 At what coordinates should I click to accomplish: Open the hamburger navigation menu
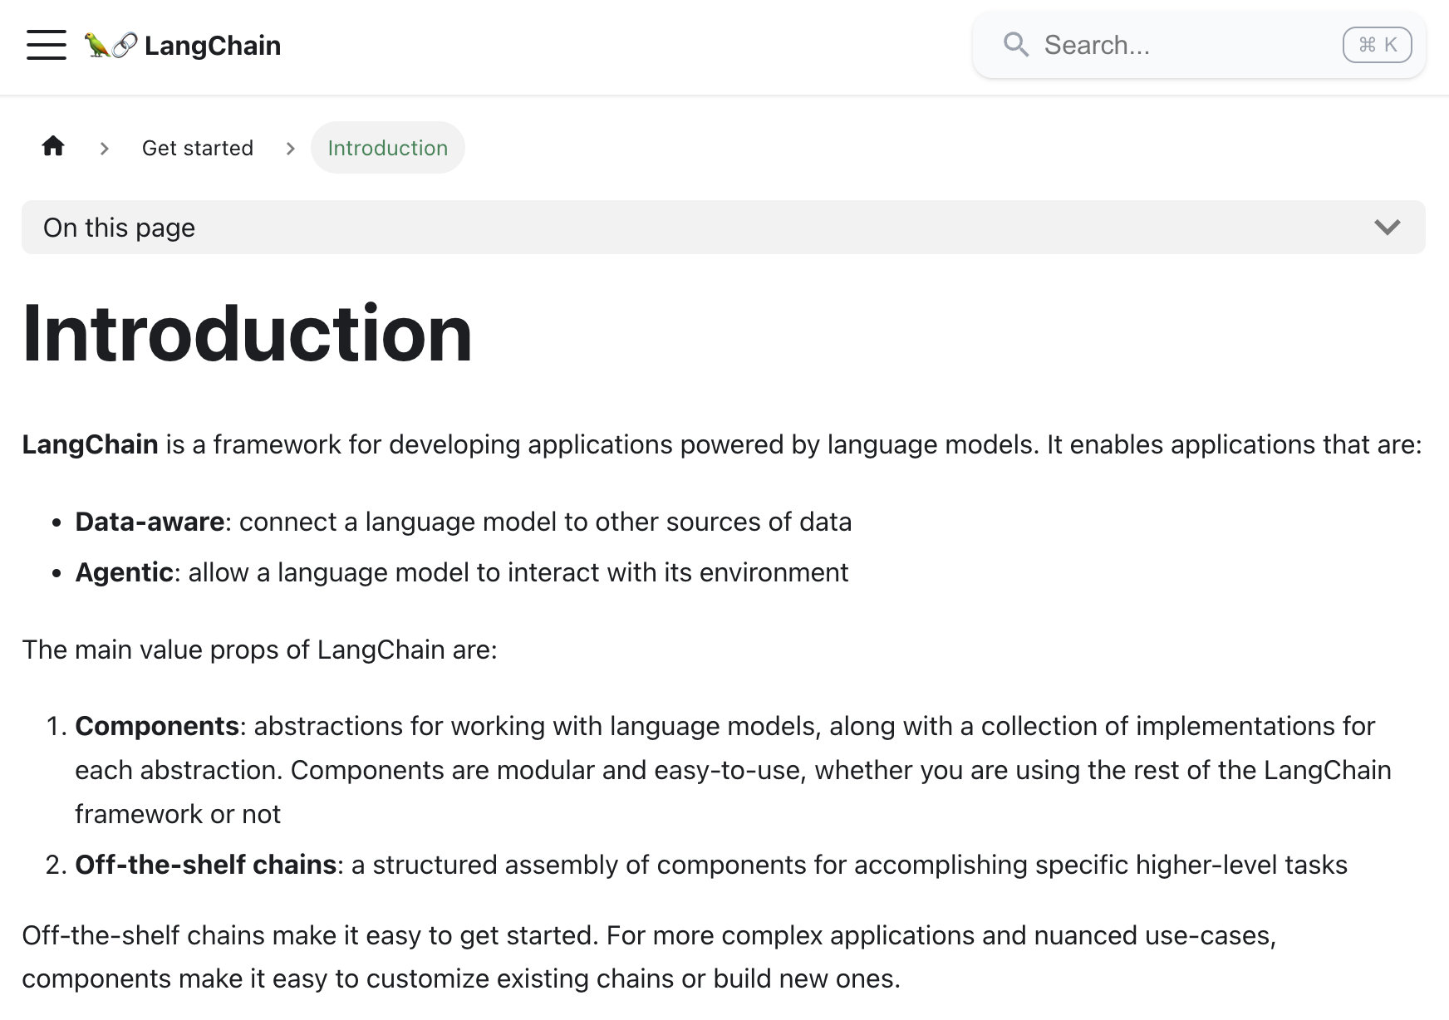(x=47, y=45)
